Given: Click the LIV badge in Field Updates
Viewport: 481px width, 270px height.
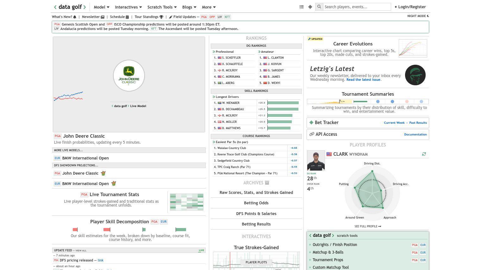Looking at the screenshot, I should (x=220, y=17).
